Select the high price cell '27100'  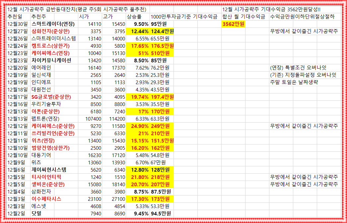point(118,199)
